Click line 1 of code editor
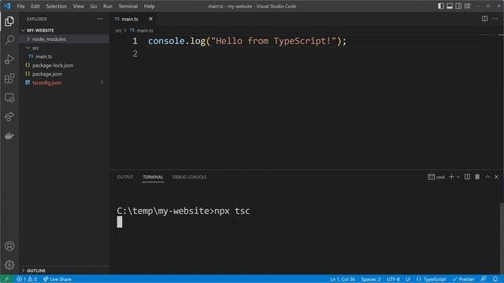Image resolution: width=504 pixels, height=283 pixels. tap(246, 41)
